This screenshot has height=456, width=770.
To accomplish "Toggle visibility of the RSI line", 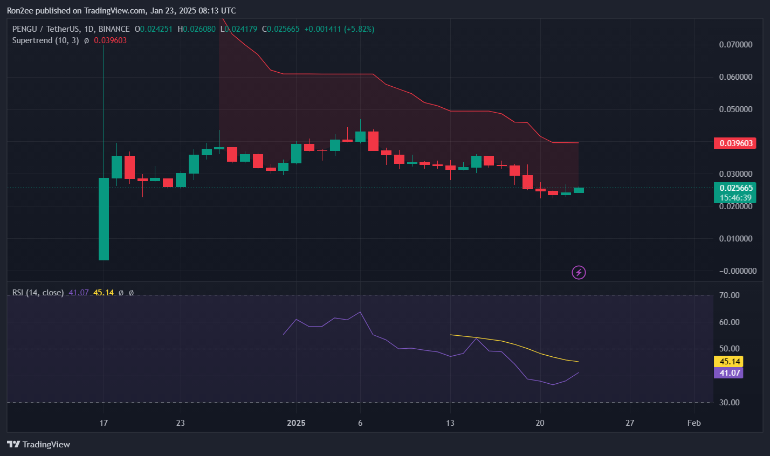I will [x=121, y=293].
